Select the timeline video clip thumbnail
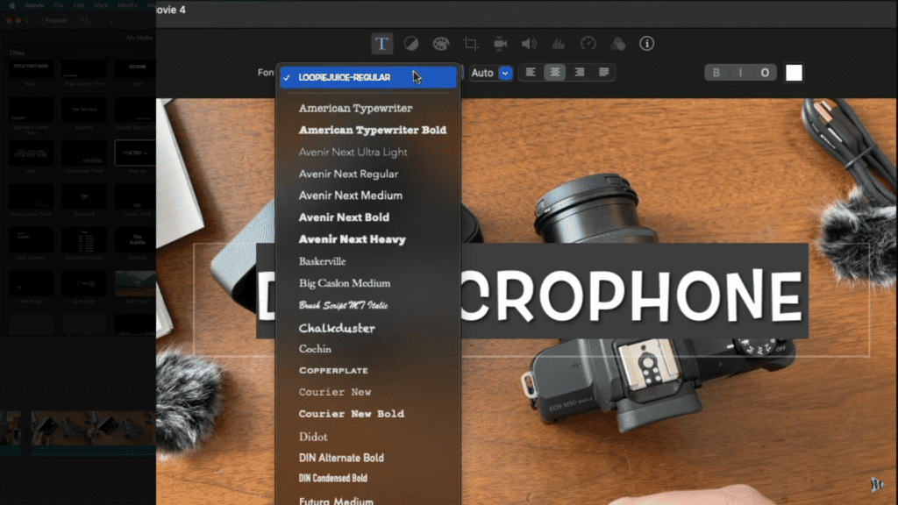 click(x=93, y=428)
